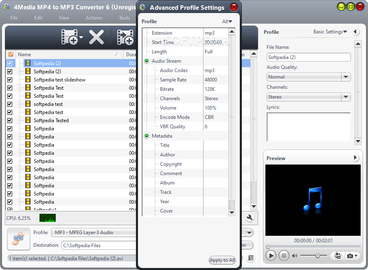The width and height of the screenshot is (368, 270).
Task: Select the Title metadata row
Action: coord(185,145)
